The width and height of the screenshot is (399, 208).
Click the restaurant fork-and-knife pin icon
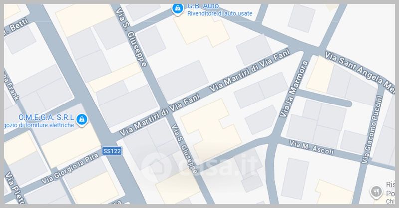[x=376, y=192]
